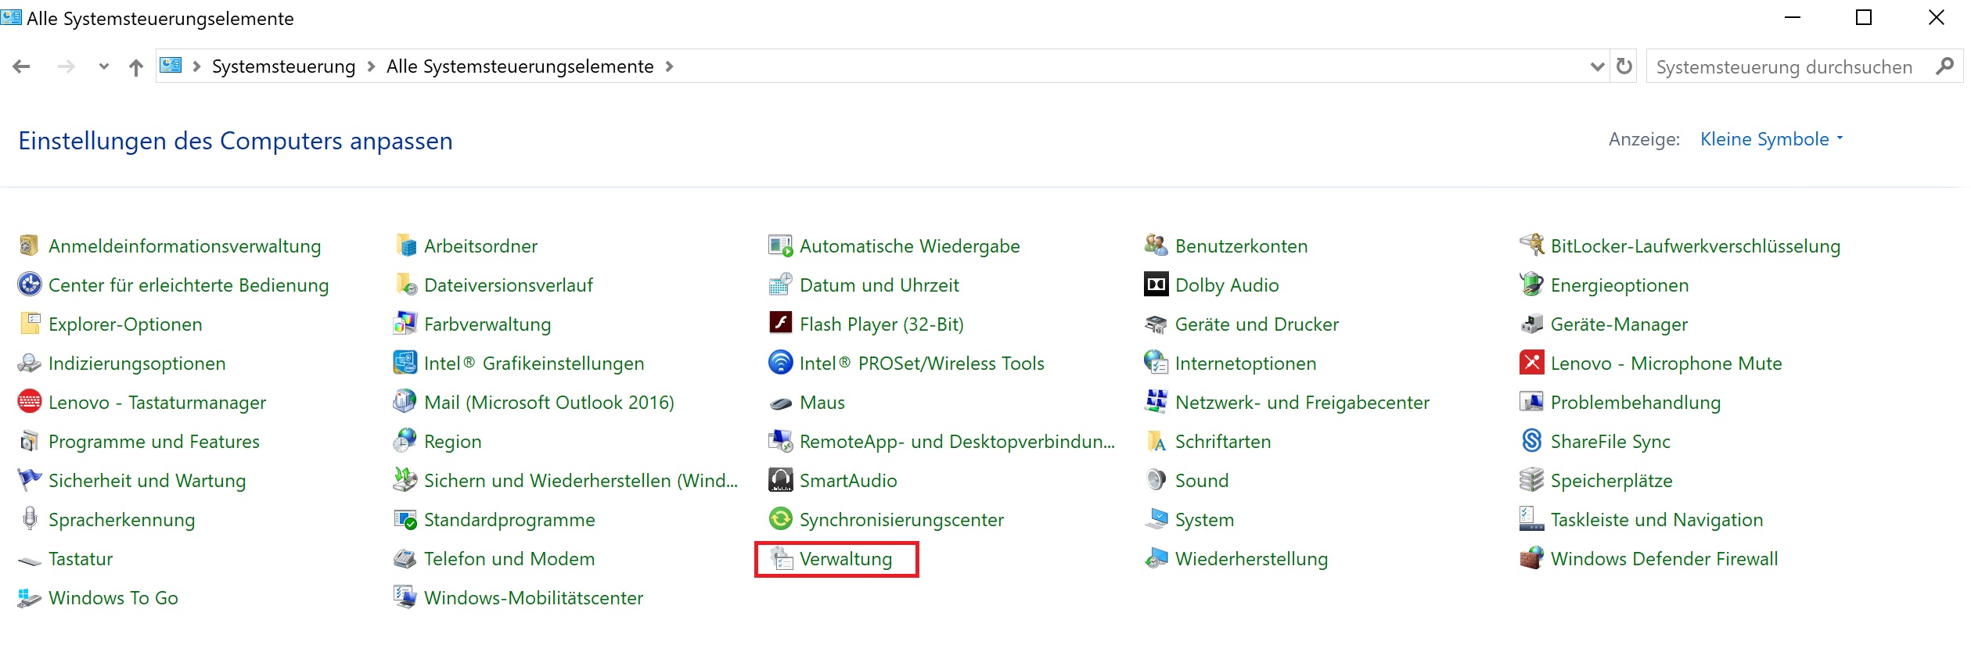Go up one level with up arrow
Image resolution: width=1971 pixels, height=645 pixels.
[x=136, y=67]
